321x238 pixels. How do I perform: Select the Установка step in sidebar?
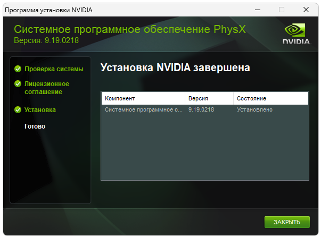pyautogui.click(x=40, y=110)
